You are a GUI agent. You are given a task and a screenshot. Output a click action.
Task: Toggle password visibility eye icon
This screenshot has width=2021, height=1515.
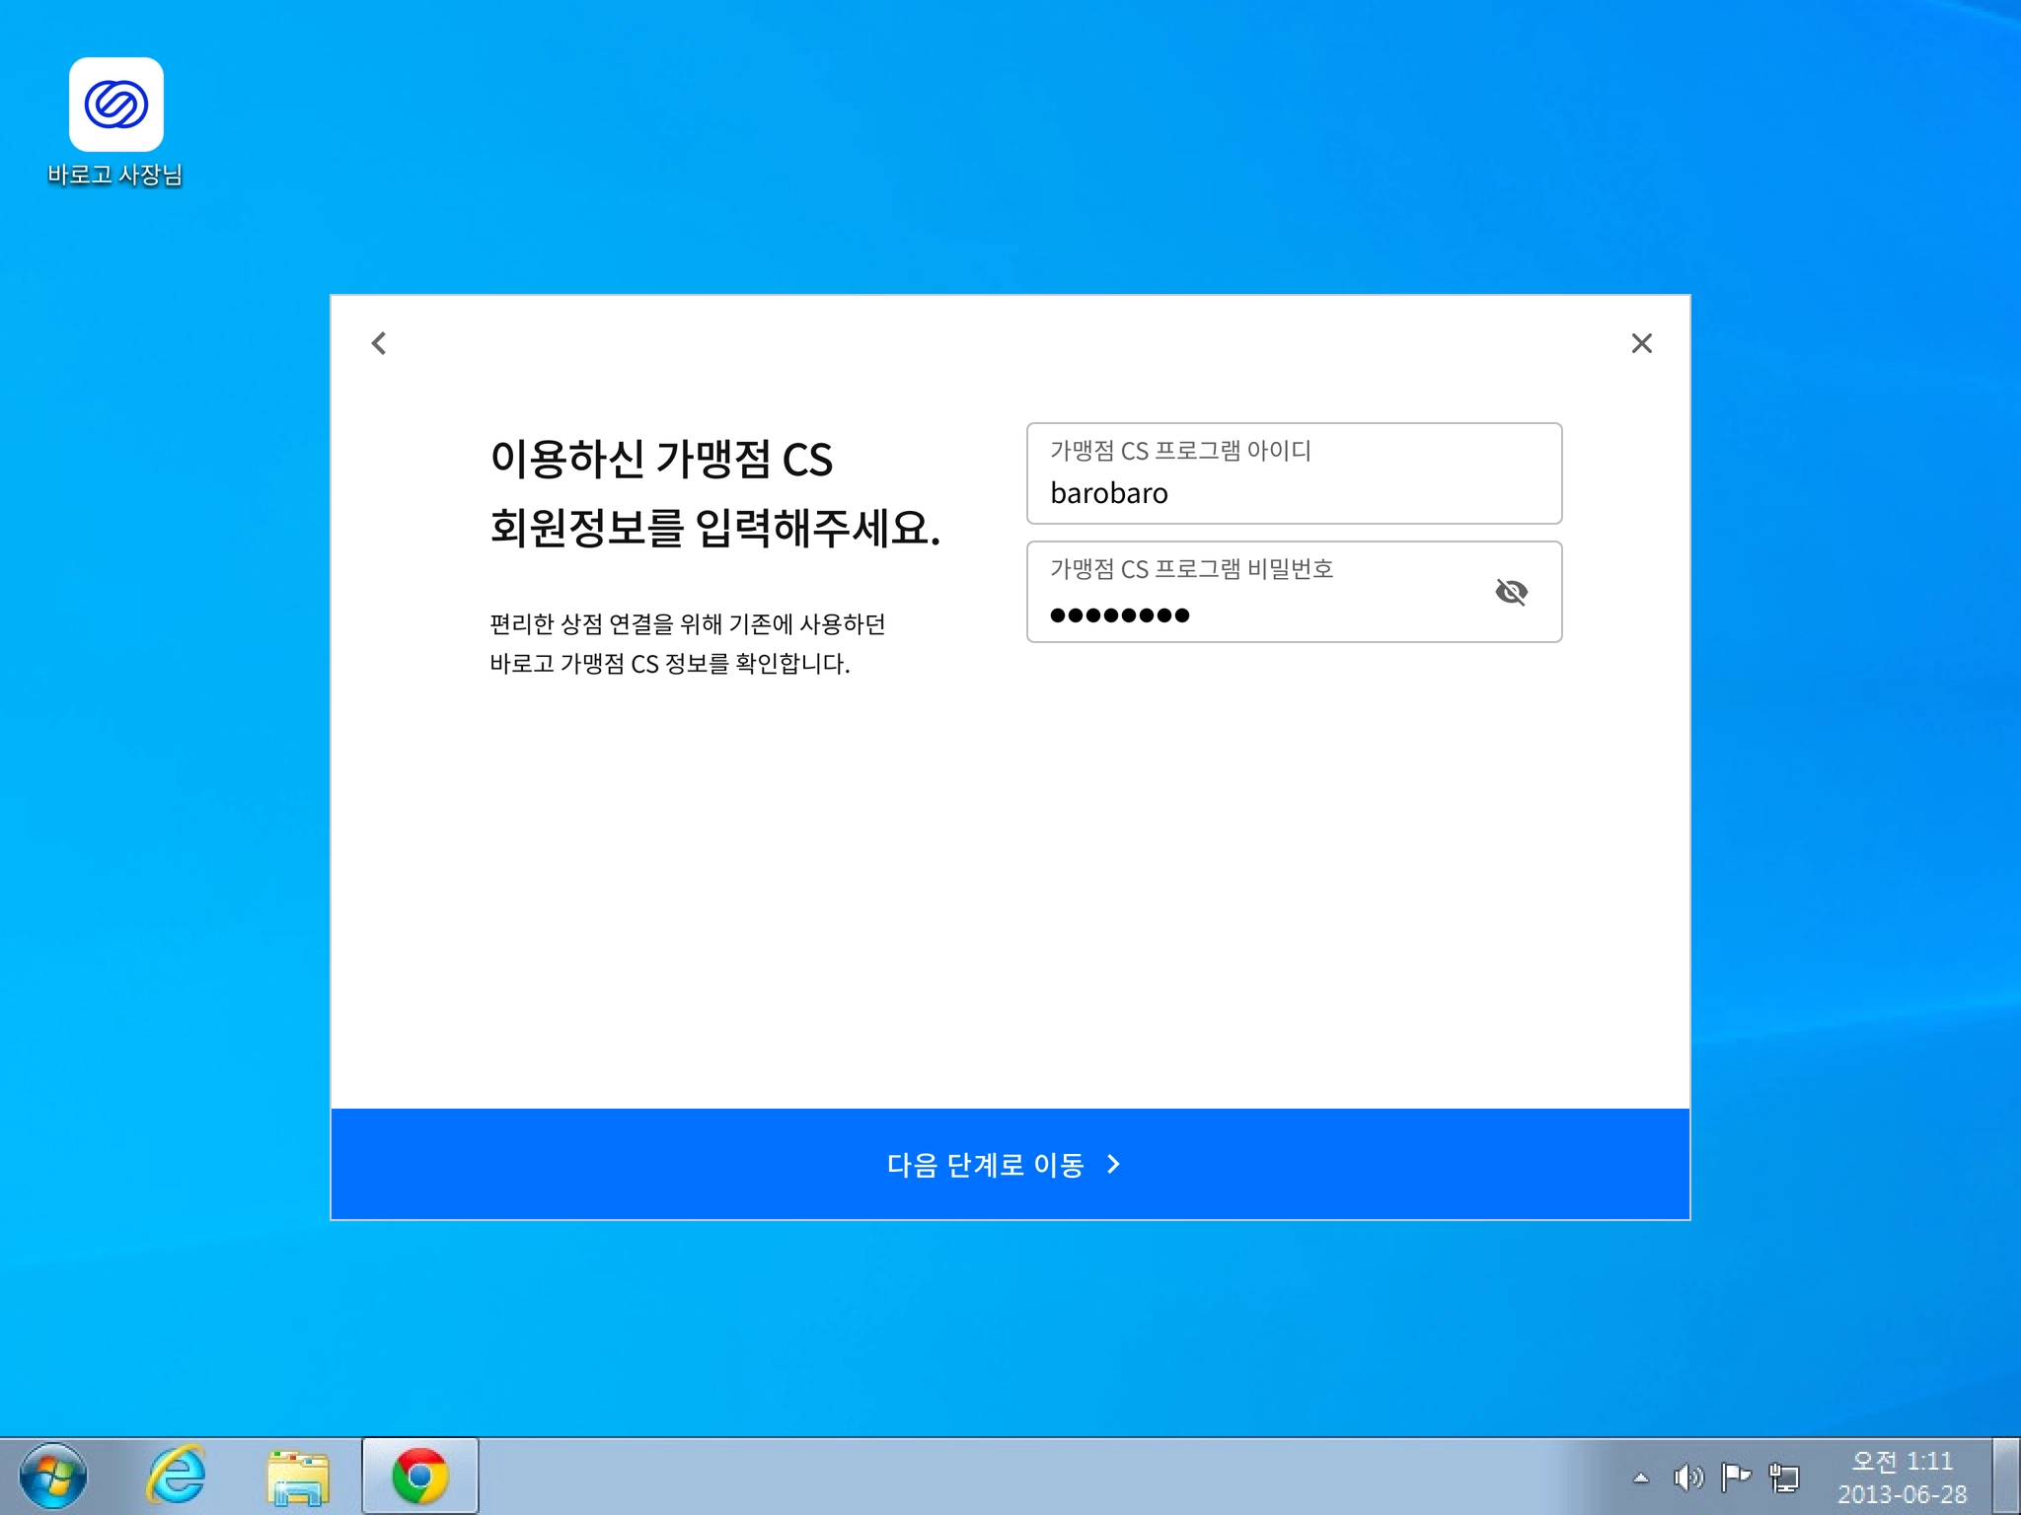coord(1511,592)
